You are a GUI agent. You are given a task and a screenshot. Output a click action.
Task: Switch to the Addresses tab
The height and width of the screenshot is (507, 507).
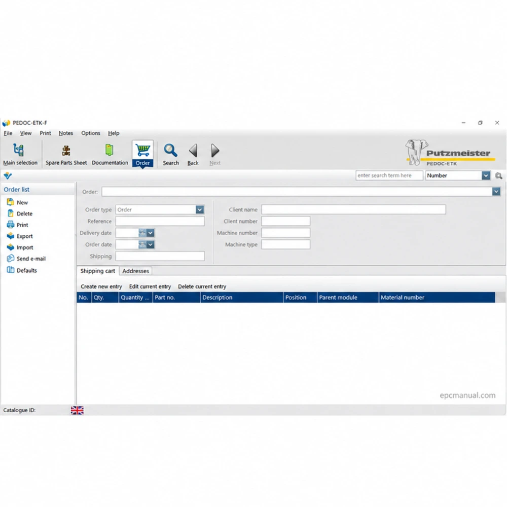coord(135,271)
